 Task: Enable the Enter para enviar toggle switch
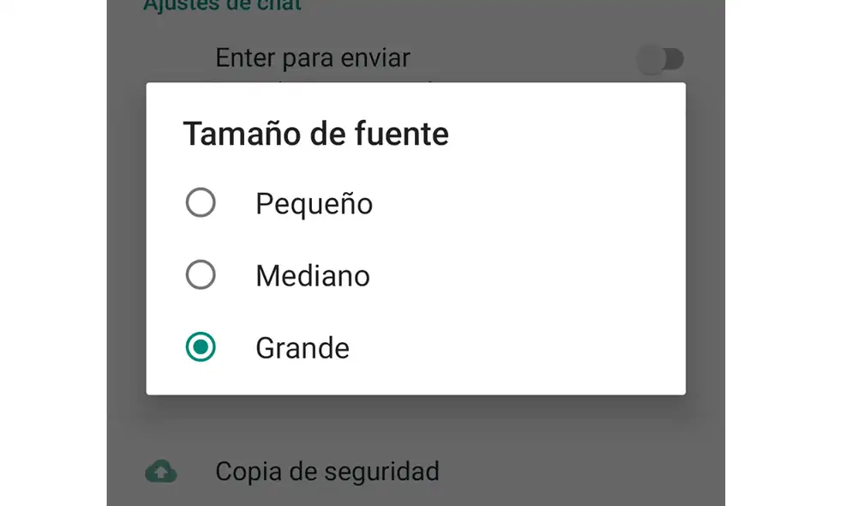pos(660,58)
